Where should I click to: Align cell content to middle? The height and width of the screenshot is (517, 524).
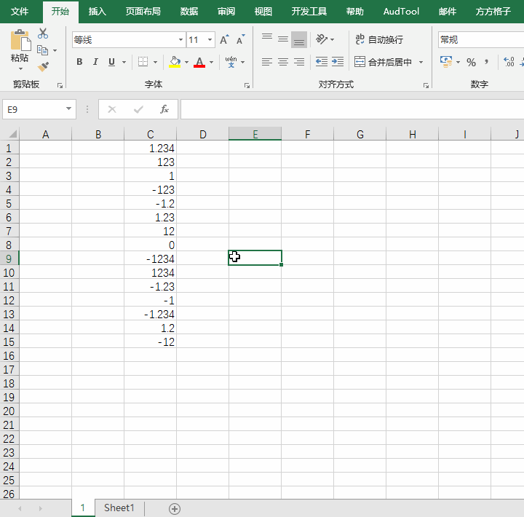283,39
